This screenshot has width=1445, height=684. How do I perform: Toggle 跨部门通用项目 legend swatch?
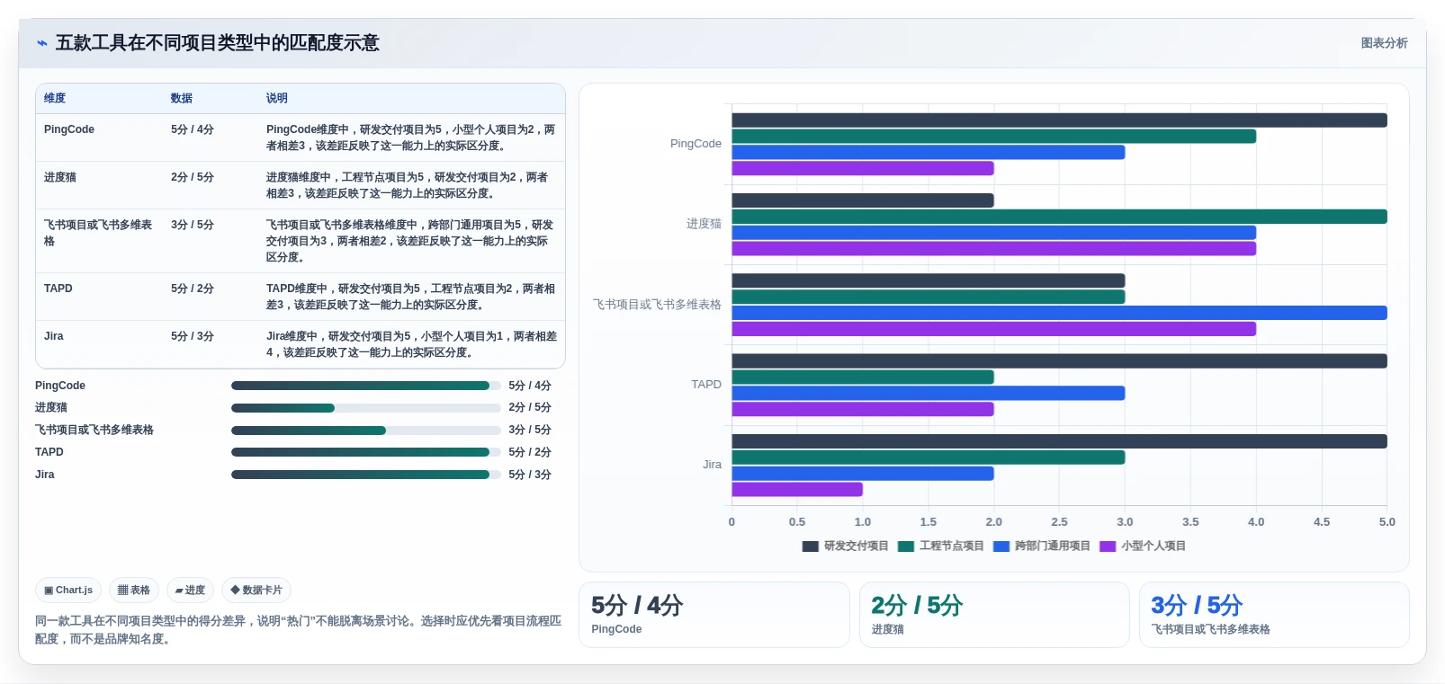pos(1001,546)
